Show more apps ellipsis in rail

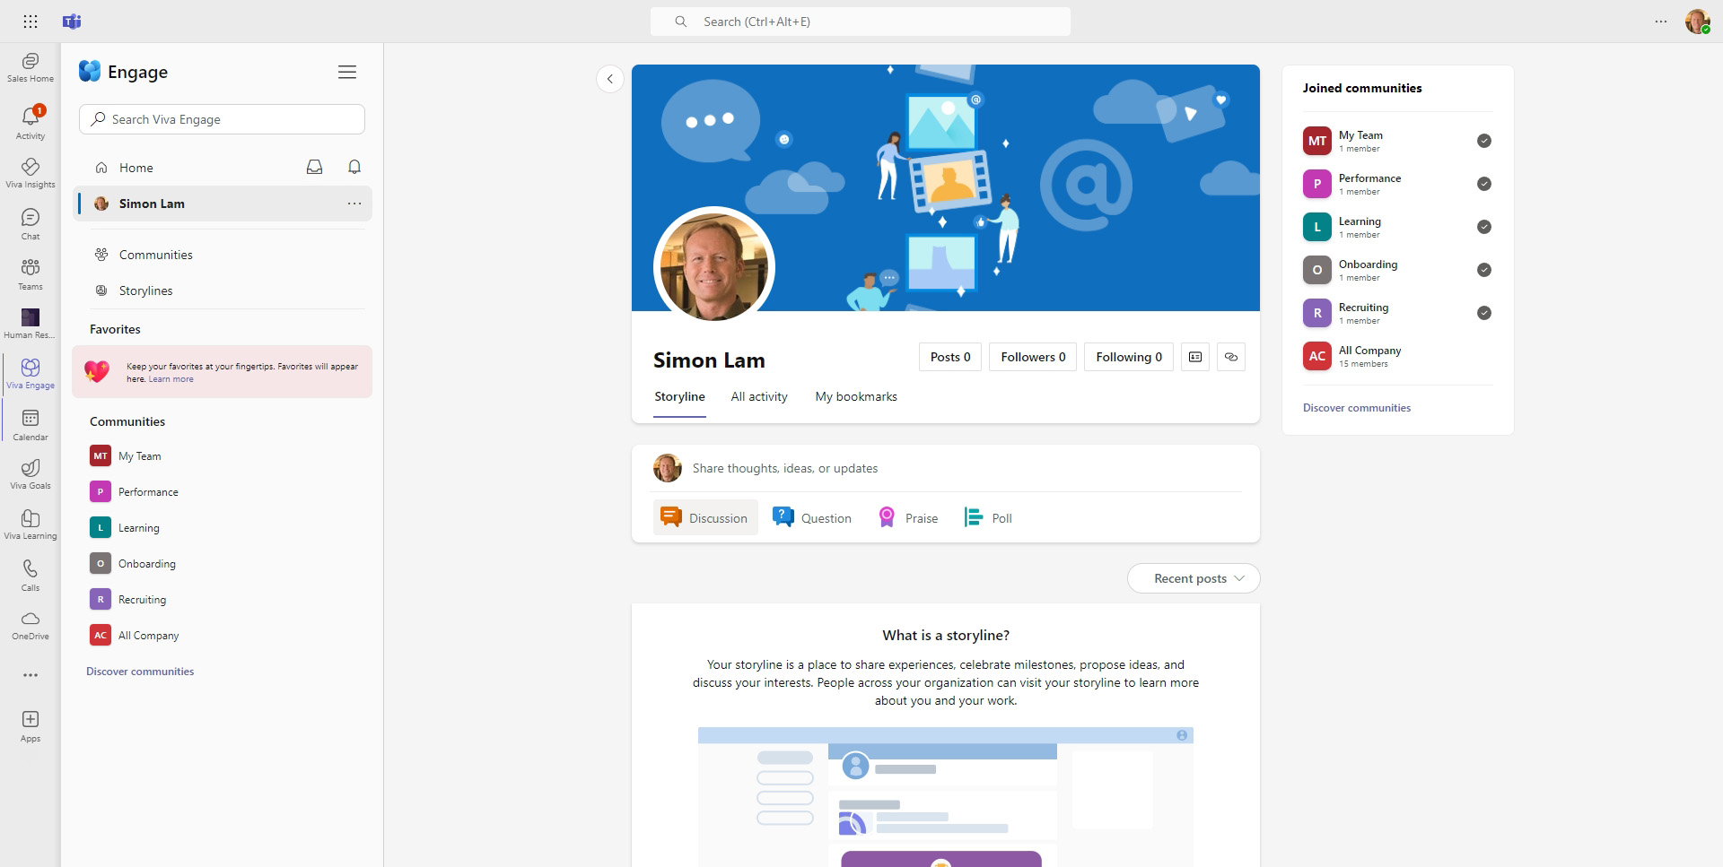point(31,675)
